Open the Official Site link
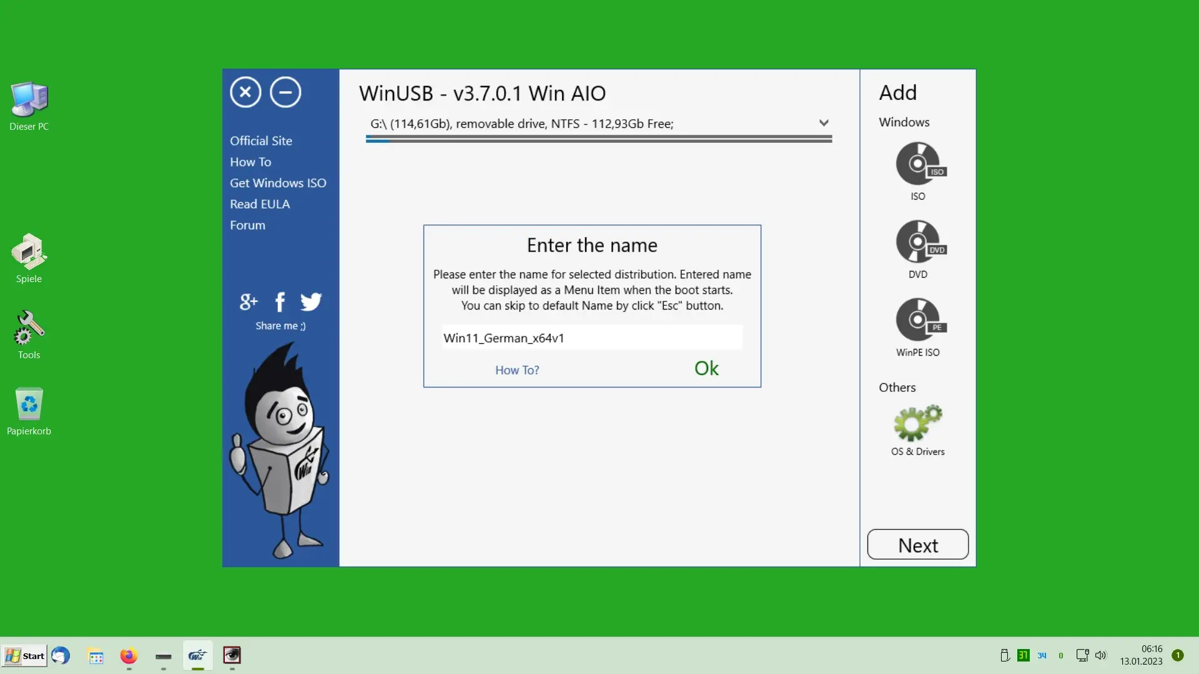1199x674 pixels. pos(261,140)
